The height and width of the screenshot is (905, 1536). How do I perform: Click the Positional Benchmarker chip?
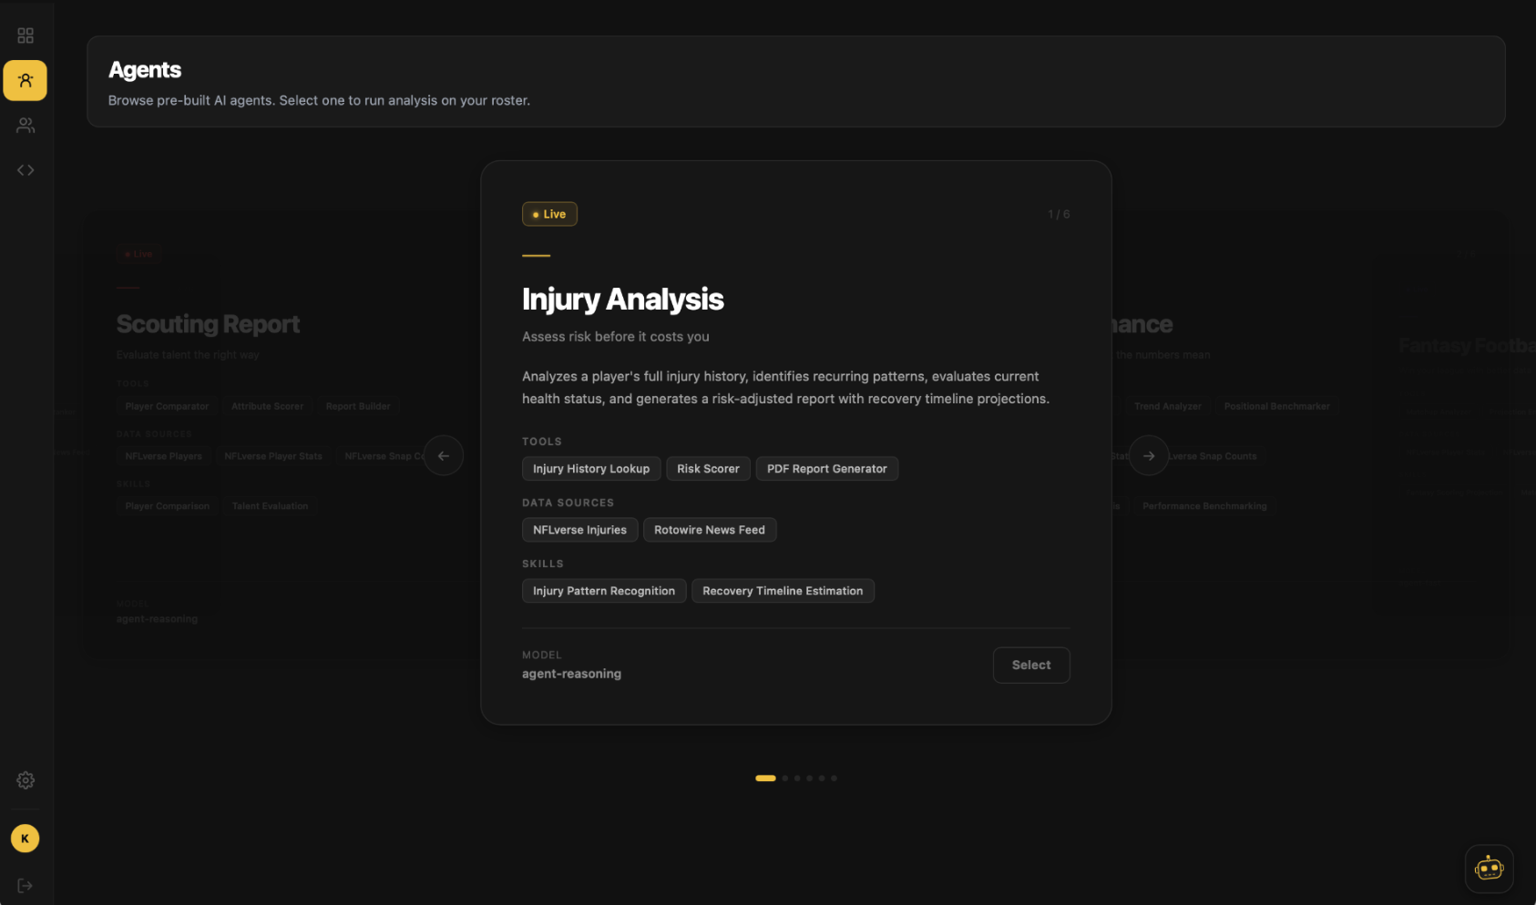click(1277, 406)
